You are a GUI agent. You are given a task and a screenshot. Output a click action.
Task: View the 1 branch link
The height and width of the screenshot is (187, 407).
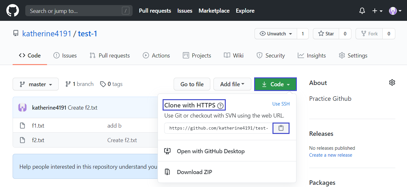click(80, 84)
